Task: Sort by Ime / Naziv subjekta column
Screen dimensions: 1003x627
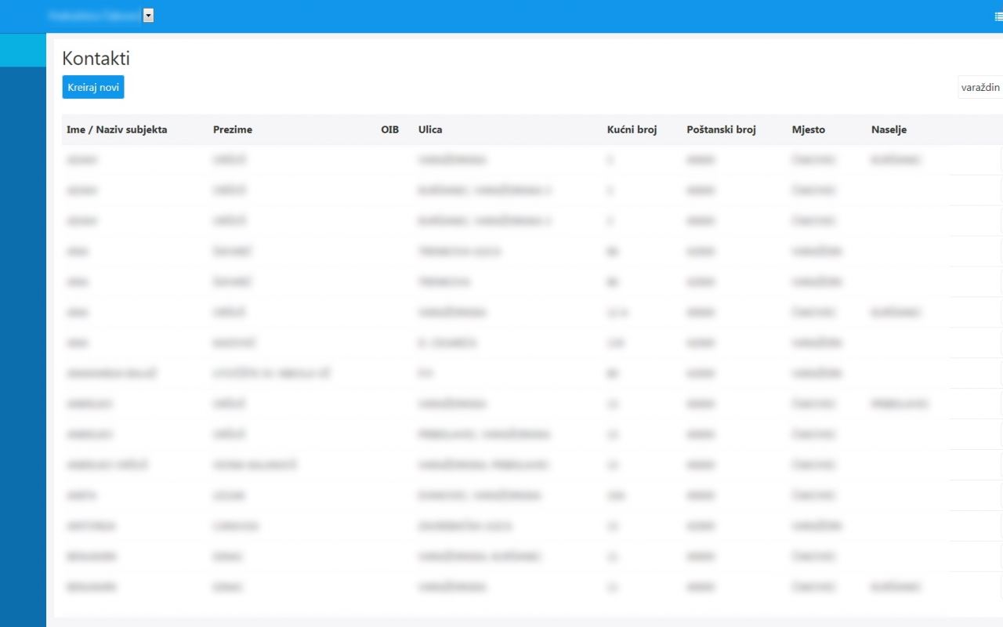Action: pos(117,129)
